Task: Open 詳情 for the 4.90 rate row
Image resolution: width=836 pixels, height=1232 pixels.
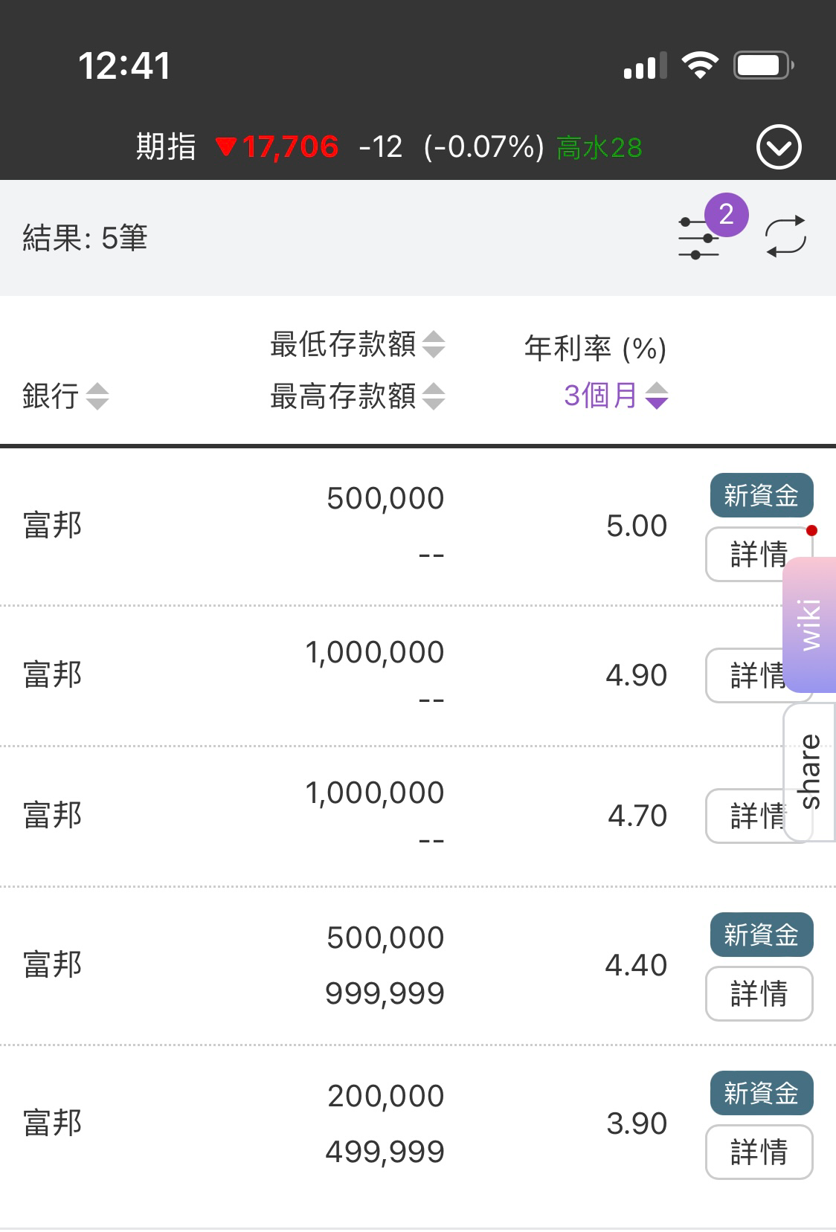Action: tap(745, 675)
